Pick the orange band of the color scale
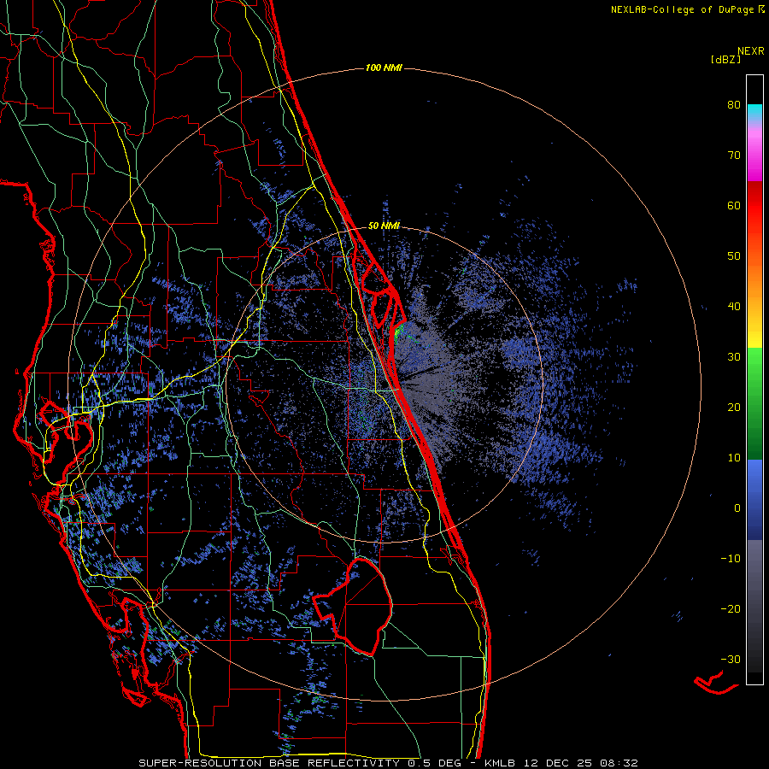Image resolution: width=769 pixels, height=769 pixels. 754,285
